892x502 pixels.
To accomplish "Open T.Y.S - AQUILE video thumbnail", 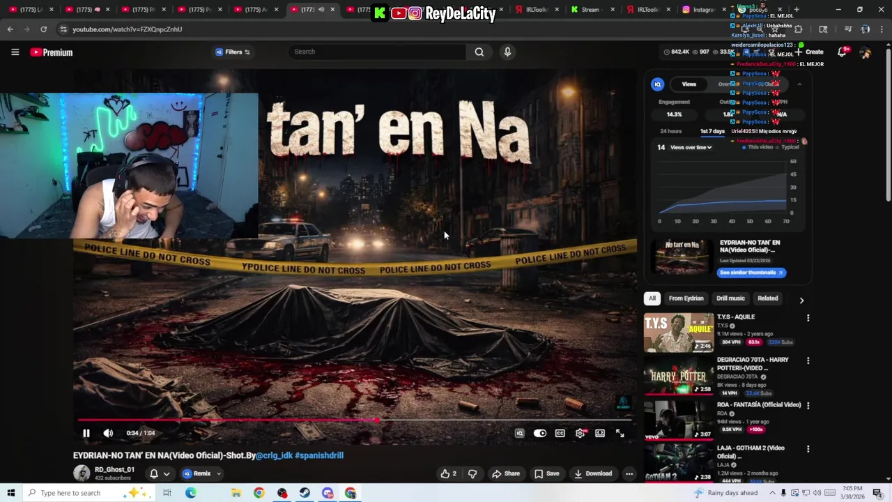I will tap(678, 333).
